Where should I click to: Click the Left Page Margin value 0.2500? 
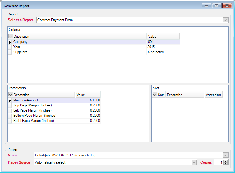(x=88, y=110)
